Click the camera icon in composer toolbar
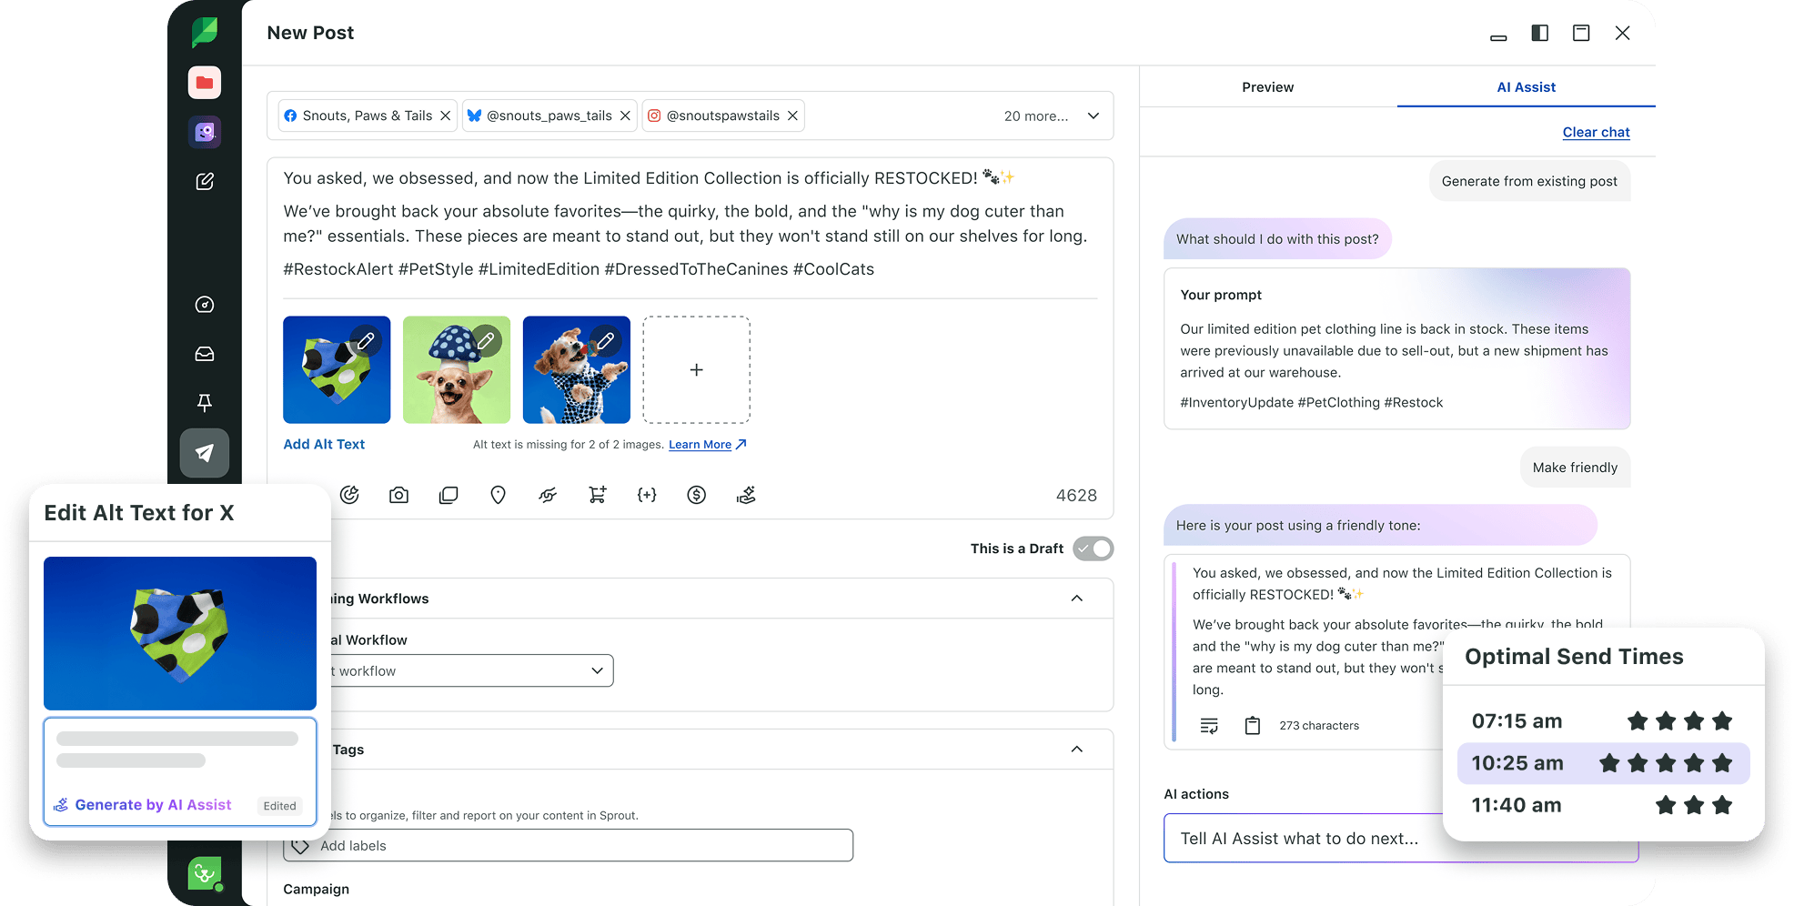Screen dimensions: 1794x906 (398, 495)
